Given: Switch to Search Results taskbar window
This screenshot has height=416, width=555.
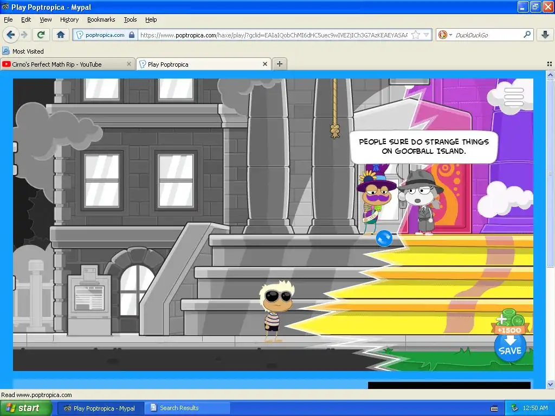Looking at the screenshot, I should click(x=188, y=408).
